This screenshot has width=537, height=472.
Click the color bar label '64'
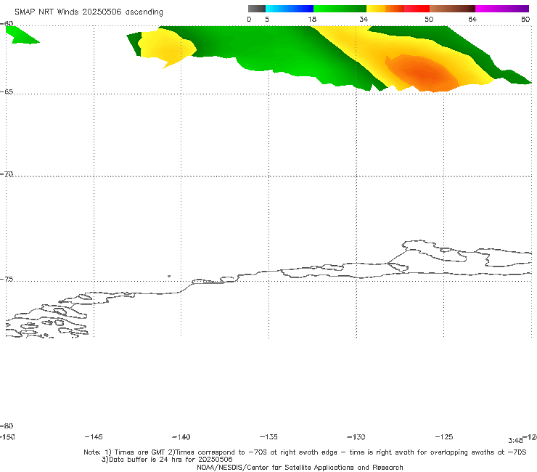point(472,19)
